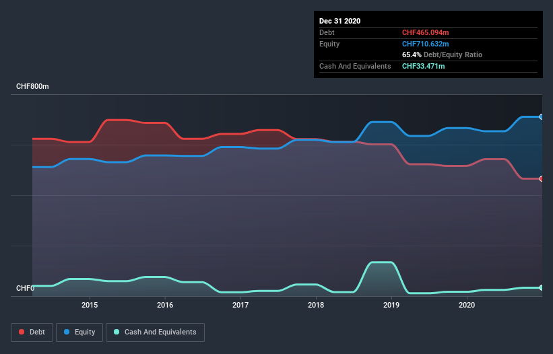This screenshot has height=354, width=553.
Task: Click the 2019 x-axis label
Action: [391, 305]
